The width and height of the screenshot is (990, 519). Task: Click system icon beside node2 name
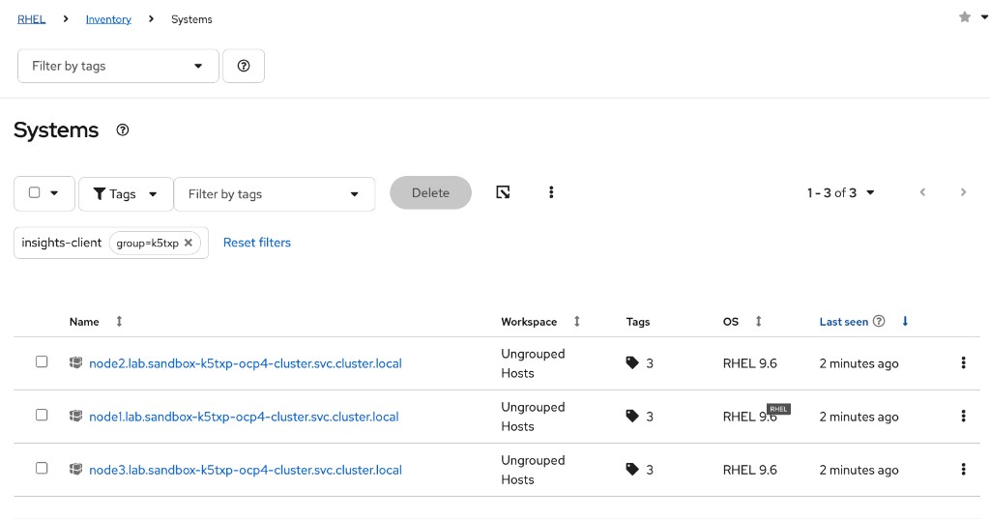tap(75, 362)
